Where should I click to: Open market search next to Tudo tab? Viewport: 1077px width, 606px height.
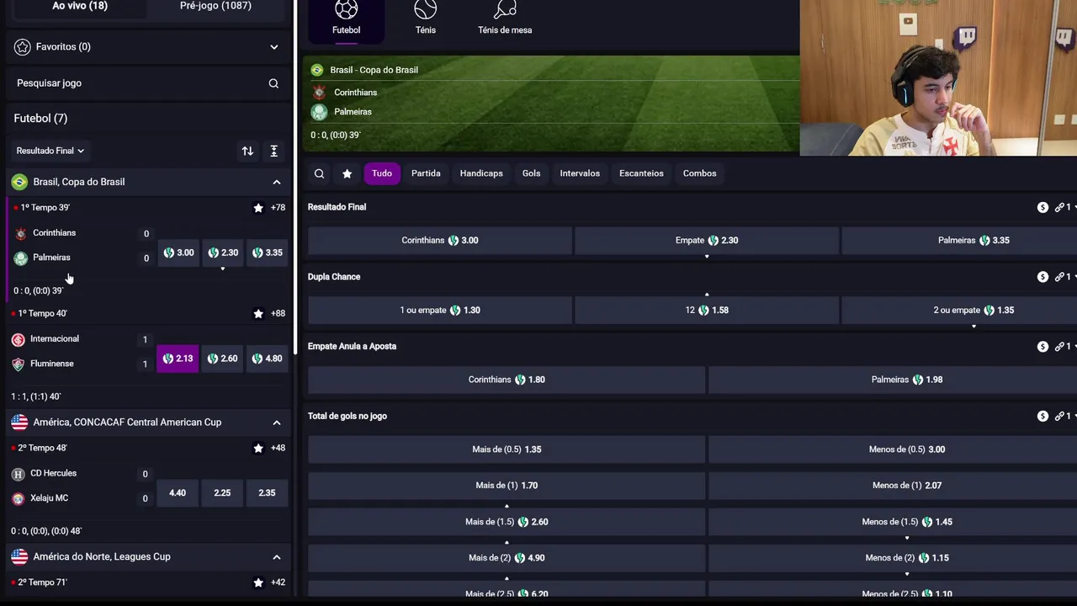[x=319, y=173]
